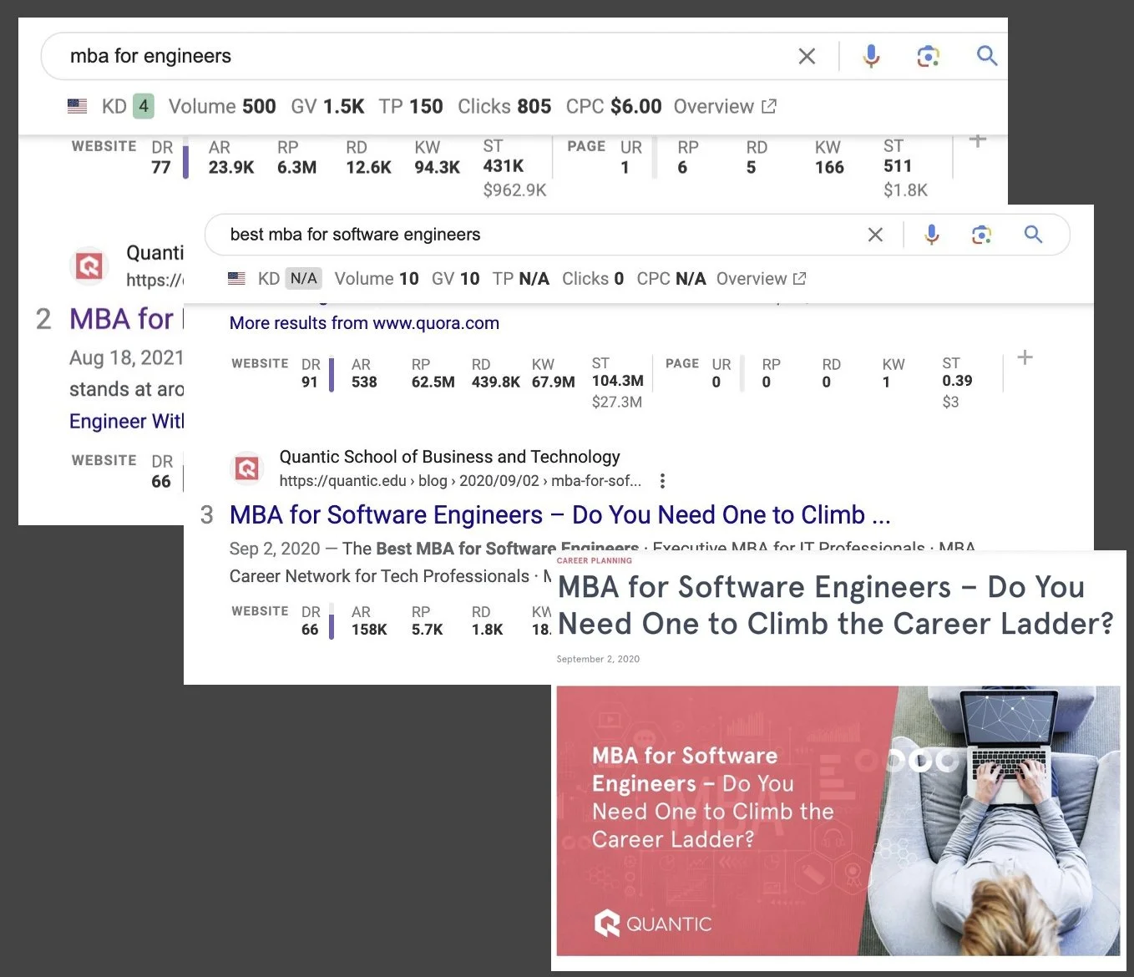Click the quantic.edu blog URL breadcrumb
Viewport: 1134px width, 977px height.
coord(460,481)
